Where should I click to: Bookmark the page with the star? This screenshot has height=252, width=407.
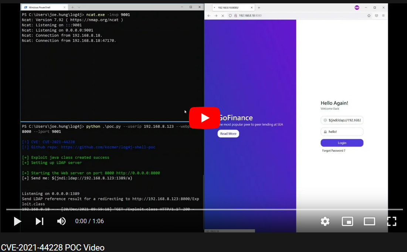369,16
